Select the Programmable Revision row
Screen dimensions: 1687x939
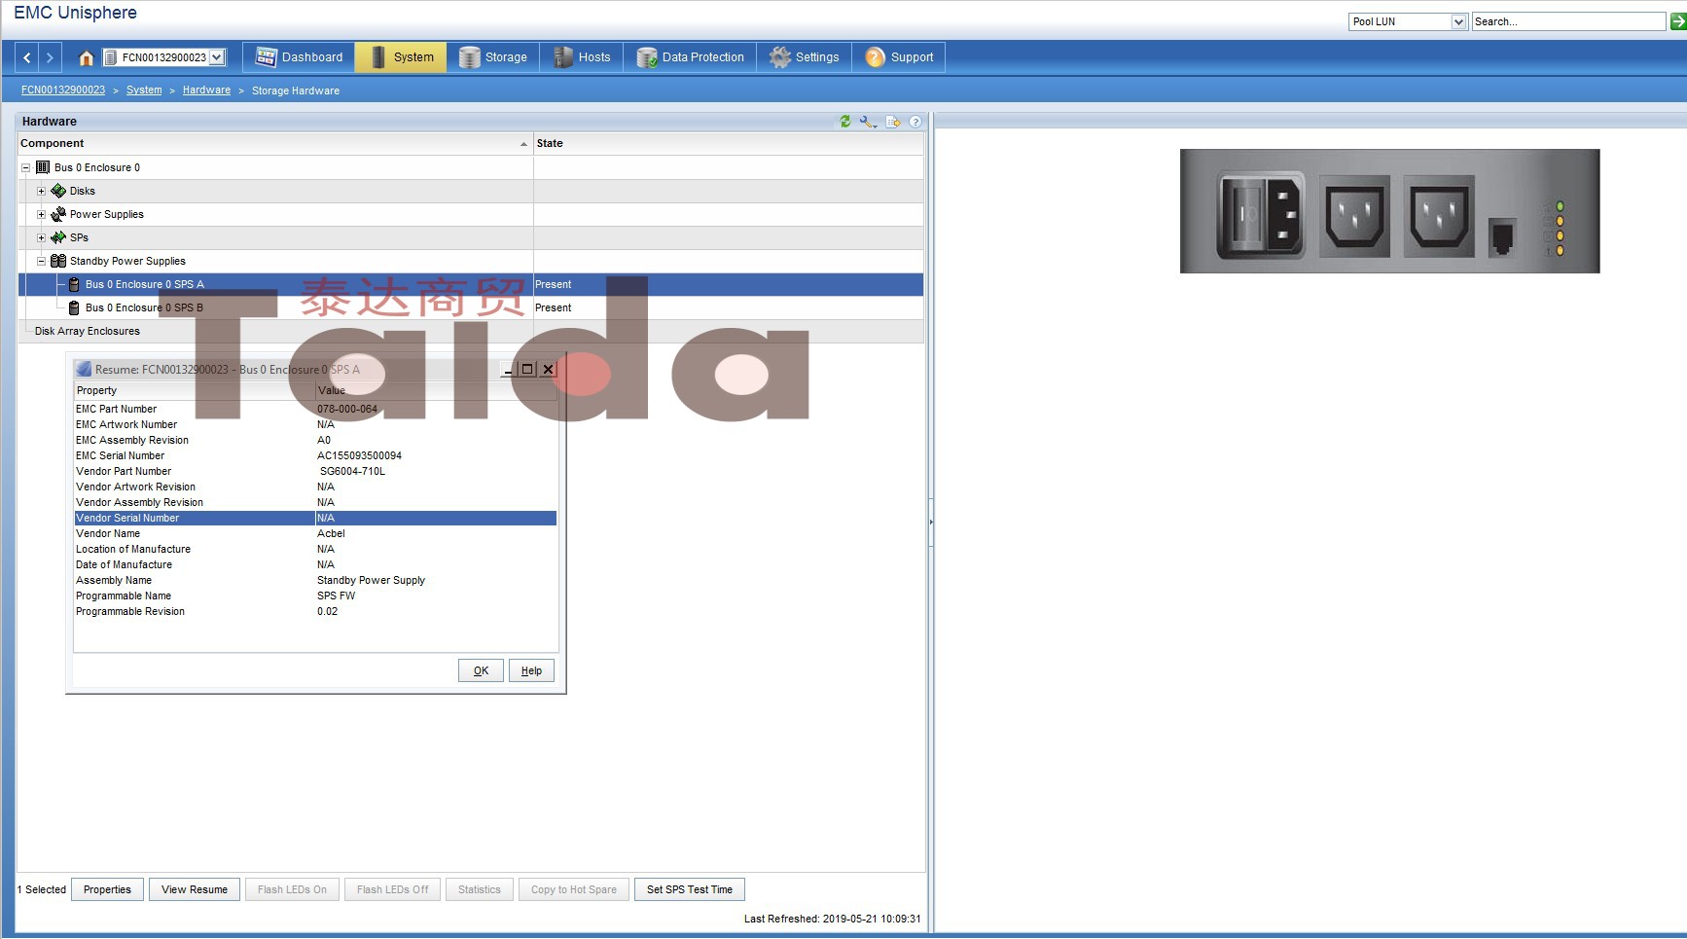315,611
